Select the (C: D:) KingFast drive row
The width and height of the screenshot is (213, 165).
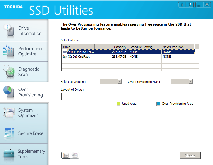(x=128, y=57)
